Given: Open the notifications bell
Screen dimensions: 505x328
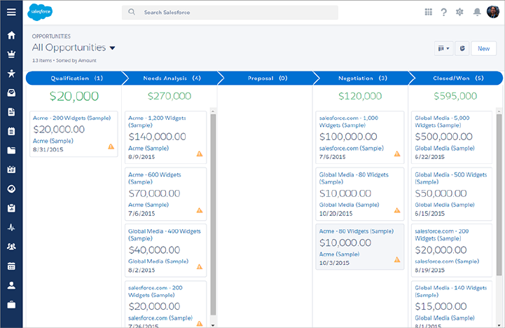Looking at the screenshot, I should [x=477, y=12].
